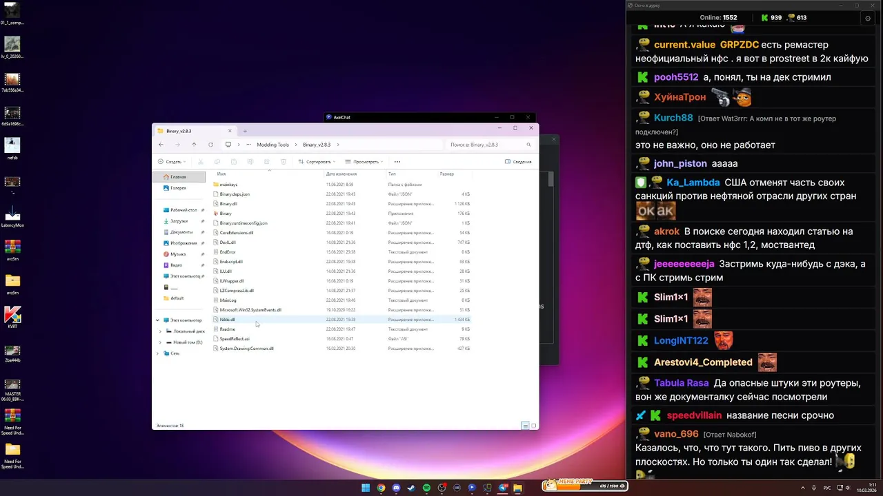The image size is (883, 496).
Task: Click Modding Tools in the breadcrumb path
Action: pyautogui.click(x=272, y=145)
